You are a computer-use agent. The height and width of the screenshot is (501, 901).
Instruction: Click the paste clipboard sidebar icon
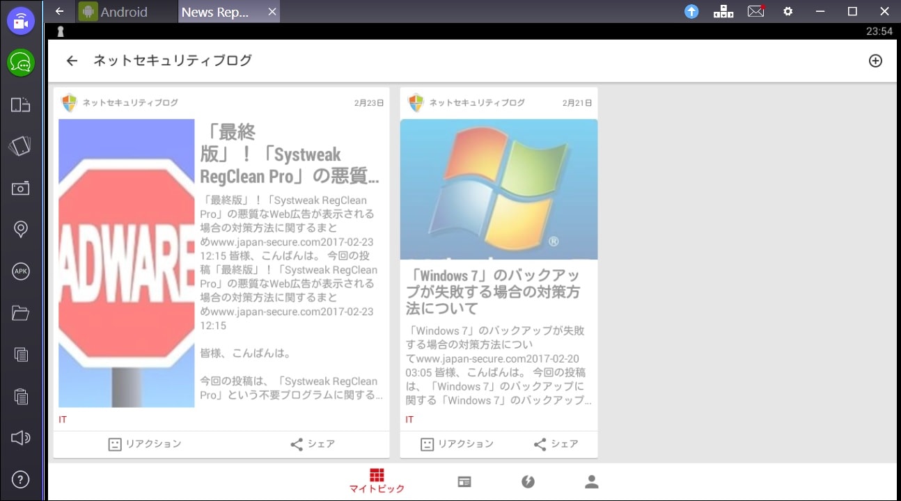click(21, 396)
